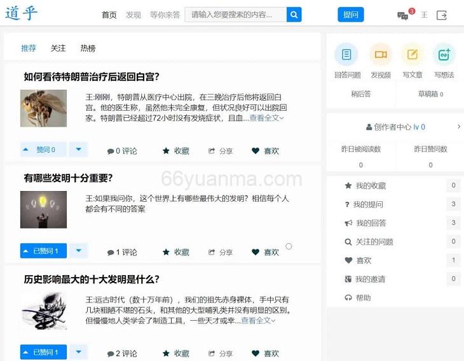Like the 特朗普 question with 喜欢

click(265, 151)
